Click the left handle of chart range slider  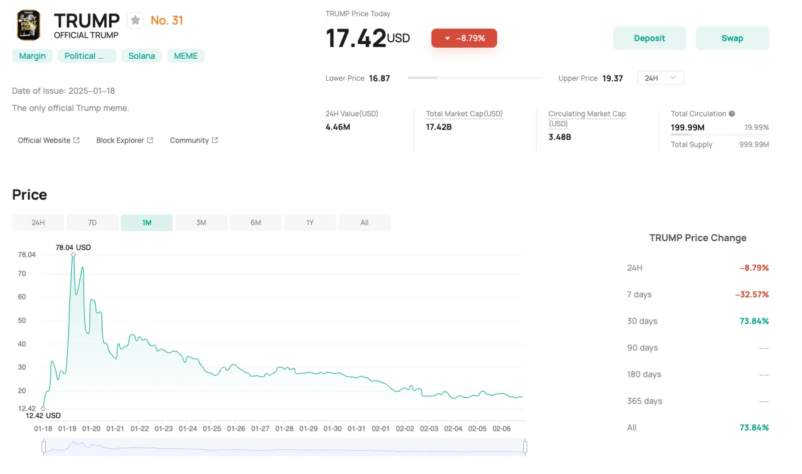point(44,446)
